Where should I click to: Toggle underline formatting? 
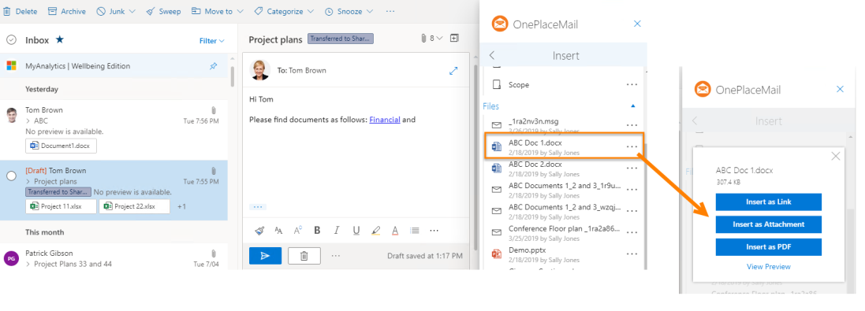coord(356,231)
